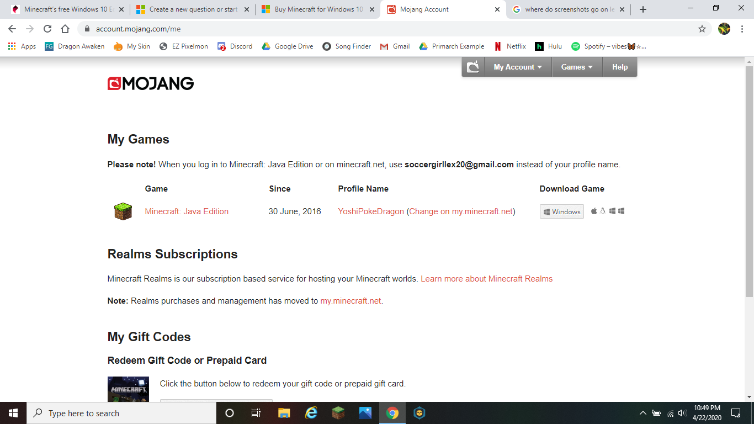This screenshot has height=424, width=754.
Task: Open the Dragon Awaken bookmark
Action: [x=75, y=46]
